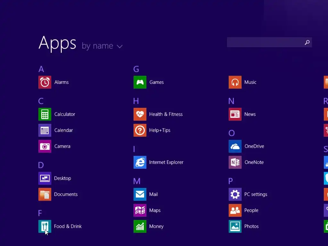
Task: Click the 'PC settings' label text
Action: [x=256, y=194]
